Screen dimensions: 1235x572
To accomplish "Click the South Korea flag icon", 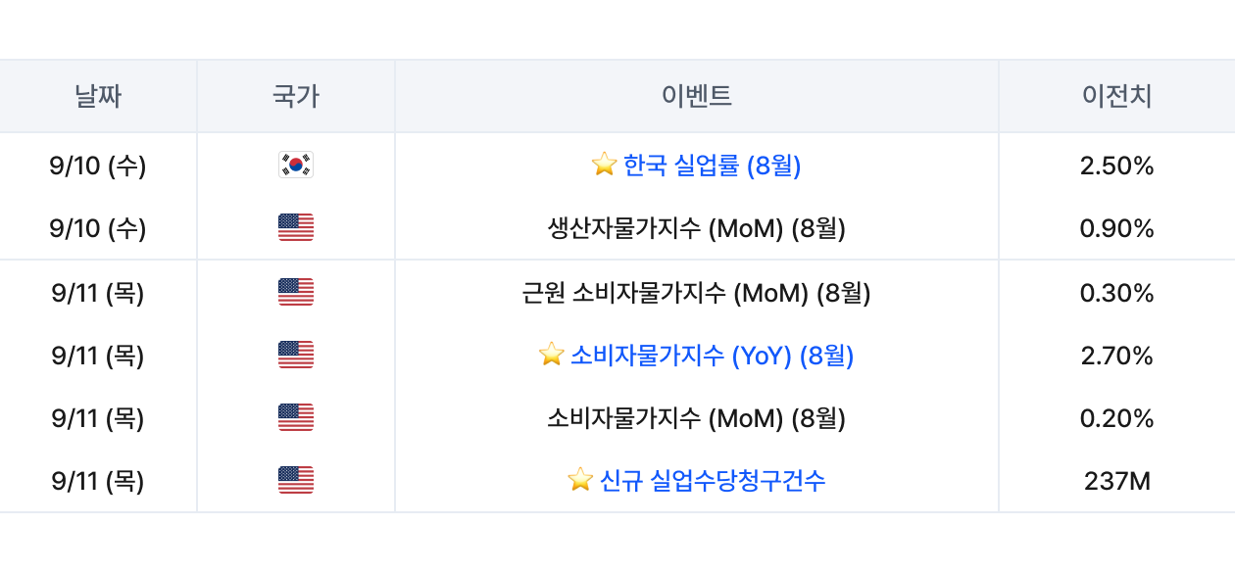I will click(296, 166).
